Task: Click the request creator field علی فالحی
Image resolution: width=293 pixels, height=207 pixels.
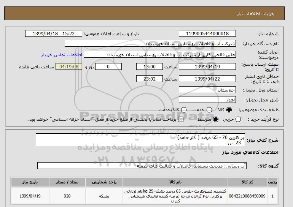Action: pos(160,55)
